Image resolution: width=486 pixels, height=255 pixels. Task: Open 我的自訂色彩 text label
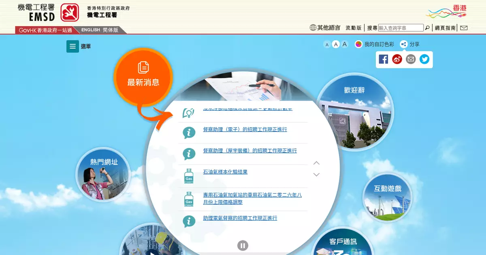[379, 44]
